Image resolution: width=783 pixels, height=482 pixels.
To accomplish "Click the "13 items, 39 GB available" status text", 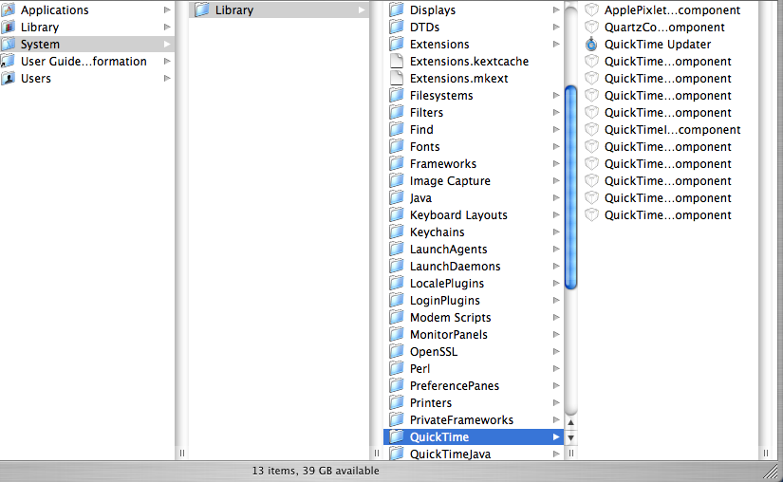I will [316, 471].
